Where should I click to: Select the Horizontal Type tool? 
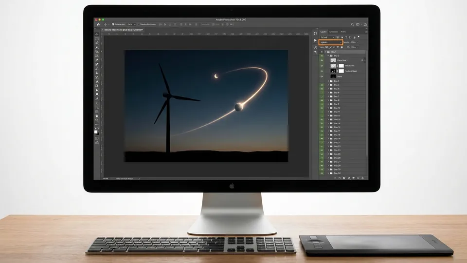coord(97,103)
